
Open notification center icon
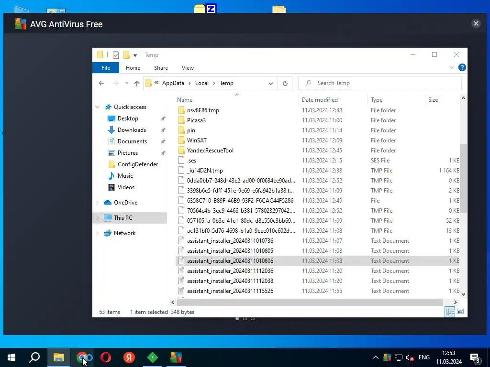[475, 357]
